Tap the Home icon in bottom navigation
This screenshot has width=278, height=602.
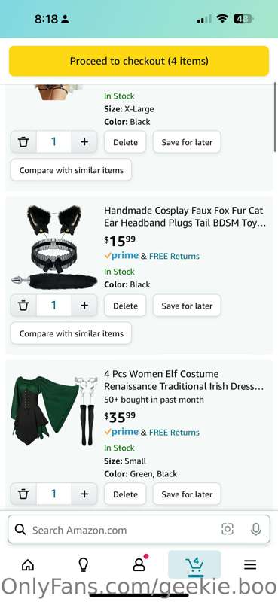pos(28,564)
